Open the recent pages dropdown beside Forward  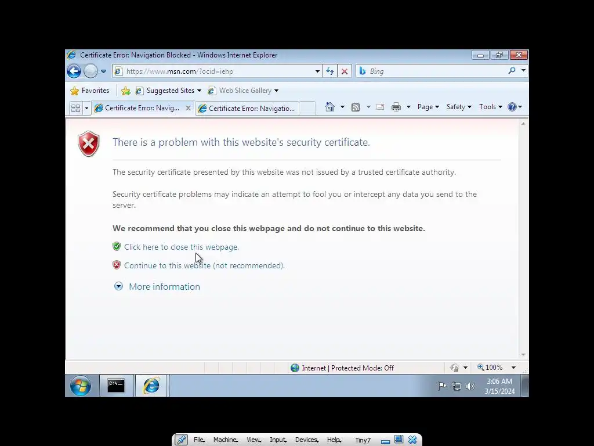coord(103,71)
